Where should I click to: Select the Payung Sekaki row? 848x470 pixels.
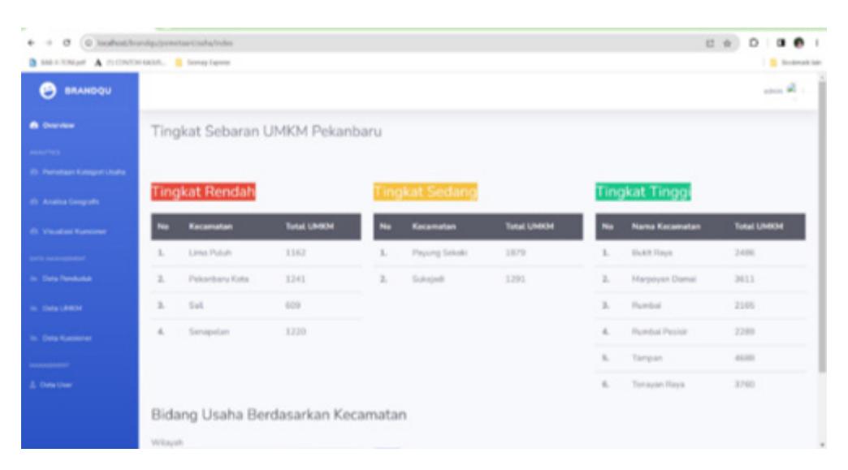(x=478, y=252)
